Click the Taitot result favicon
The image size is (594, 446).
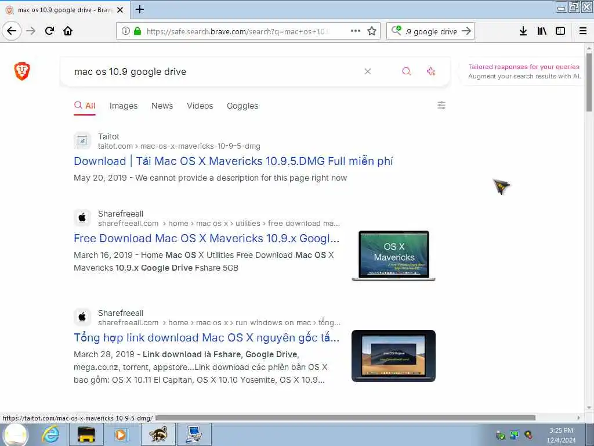point(82,141)
